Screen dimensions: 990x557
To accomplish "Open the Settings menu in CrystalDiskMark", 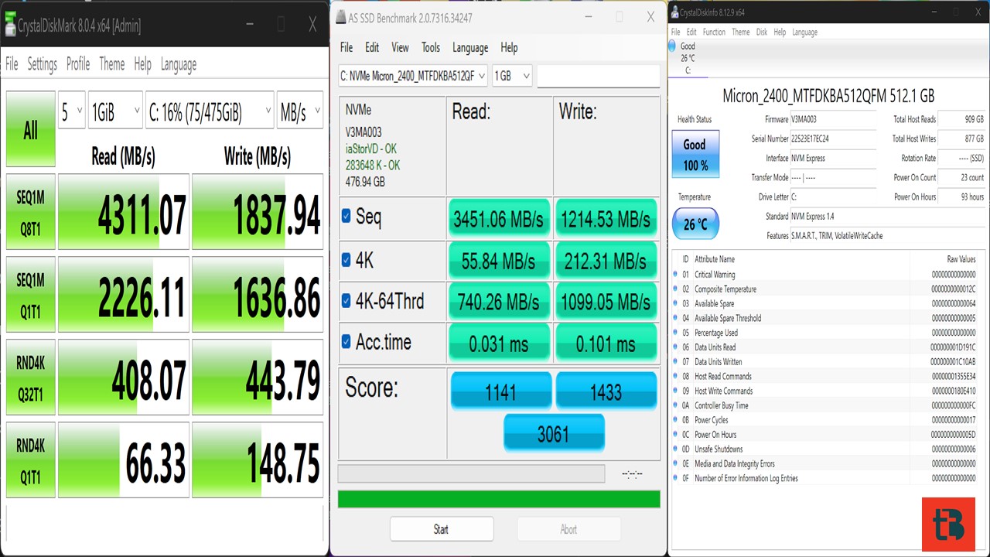I will coord(43,64).
